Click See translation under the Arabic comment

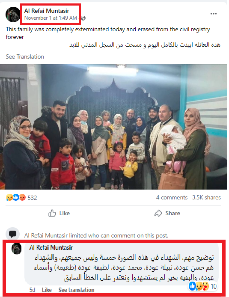[76, 290]
